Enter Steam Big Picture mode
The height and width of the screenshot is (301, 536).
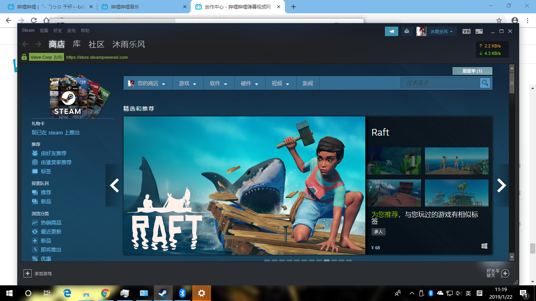coord(479,31)
